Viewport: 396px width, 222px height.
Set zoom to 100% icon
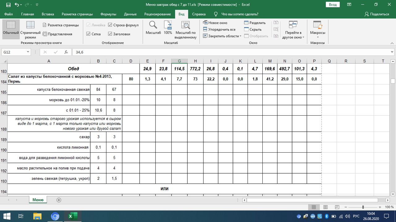click(x=168, y=25)
